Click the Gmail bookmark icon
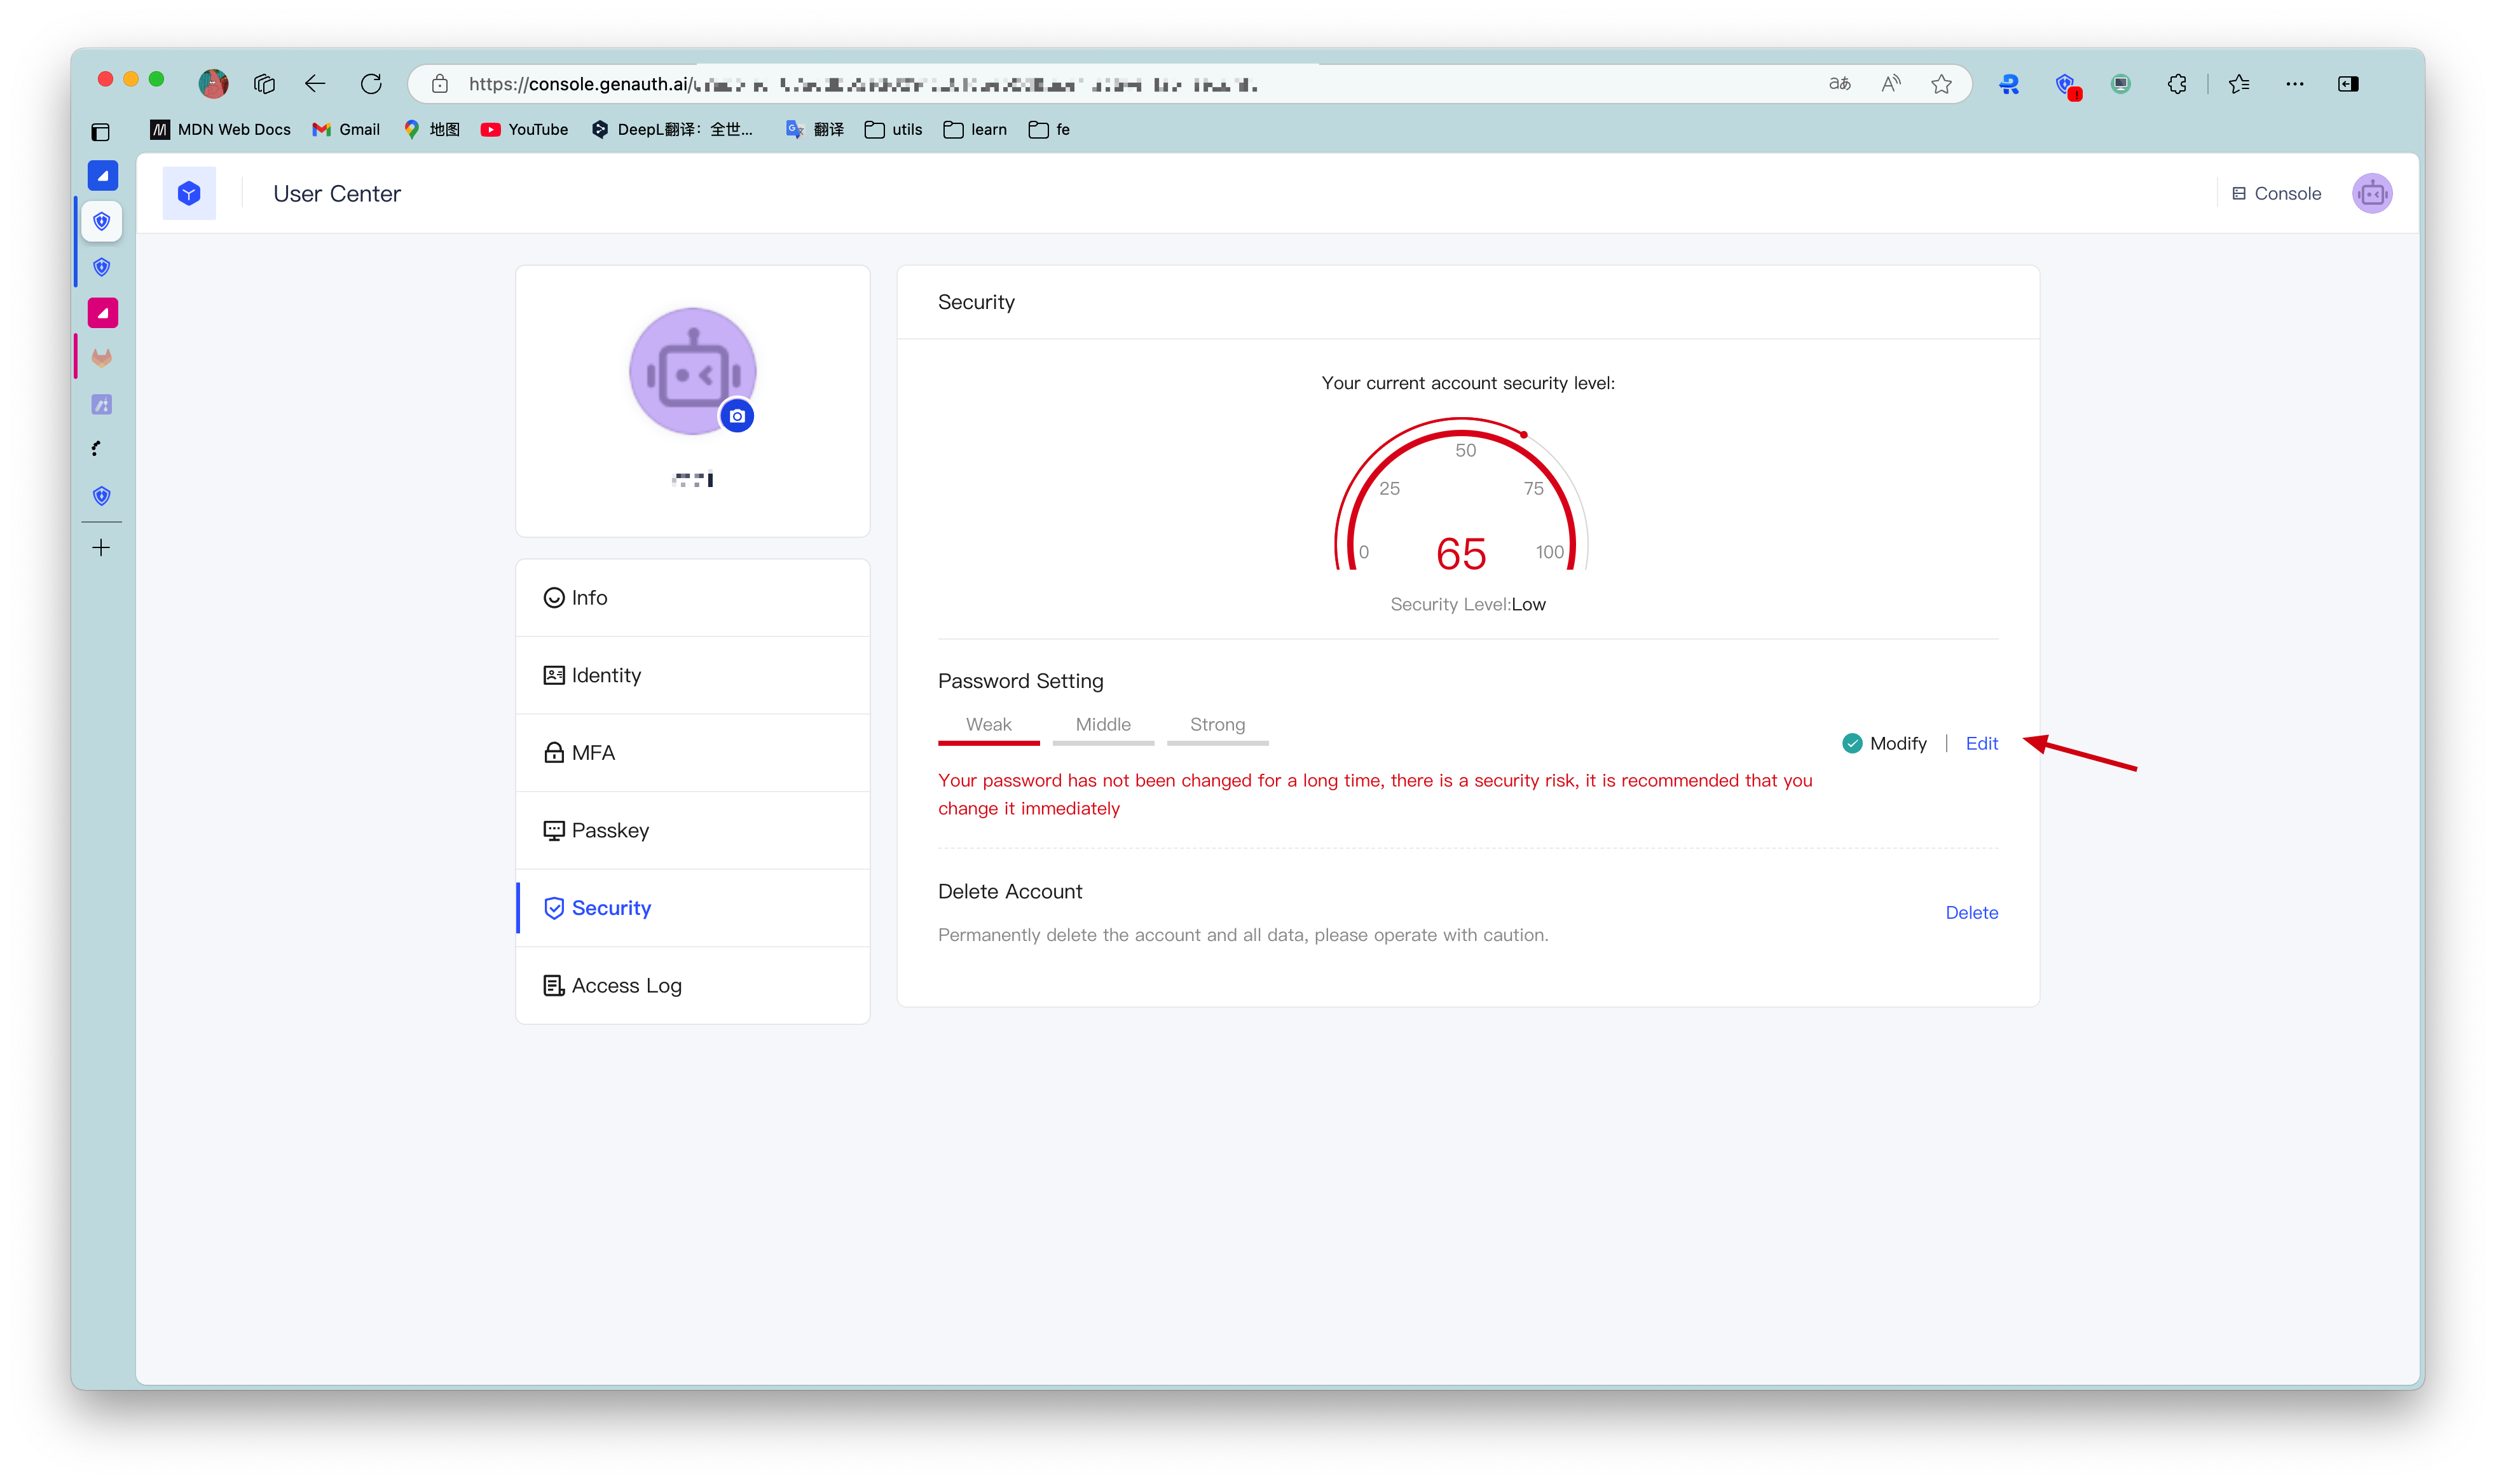This screenshot has height=1484, width=2496. coord(321,130)
